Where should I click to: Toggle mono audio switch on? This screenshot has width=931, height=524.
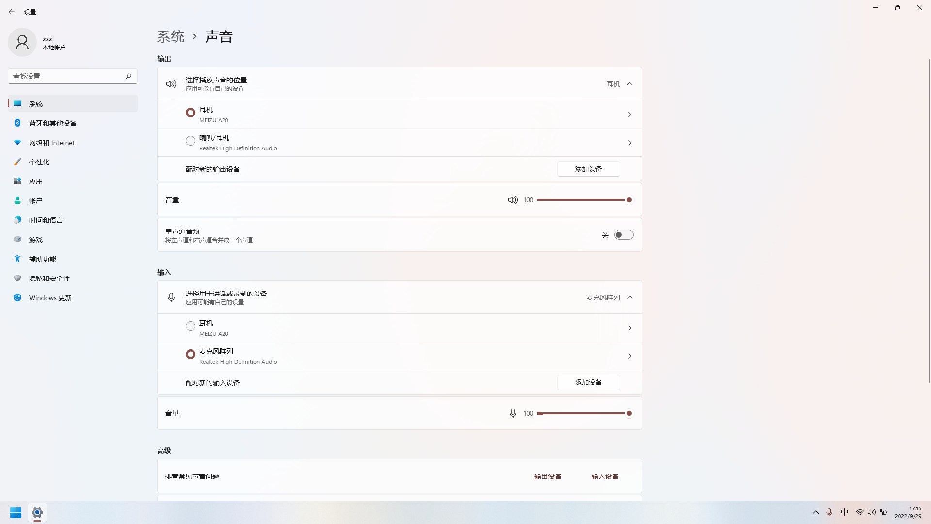pos(624,235)
